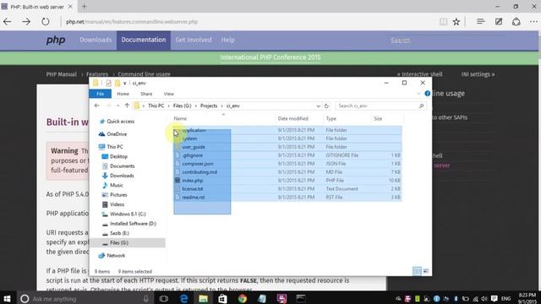
Task: Open PHP Documentation menu item
Action: pyautogui.click(x=144, y=40)
